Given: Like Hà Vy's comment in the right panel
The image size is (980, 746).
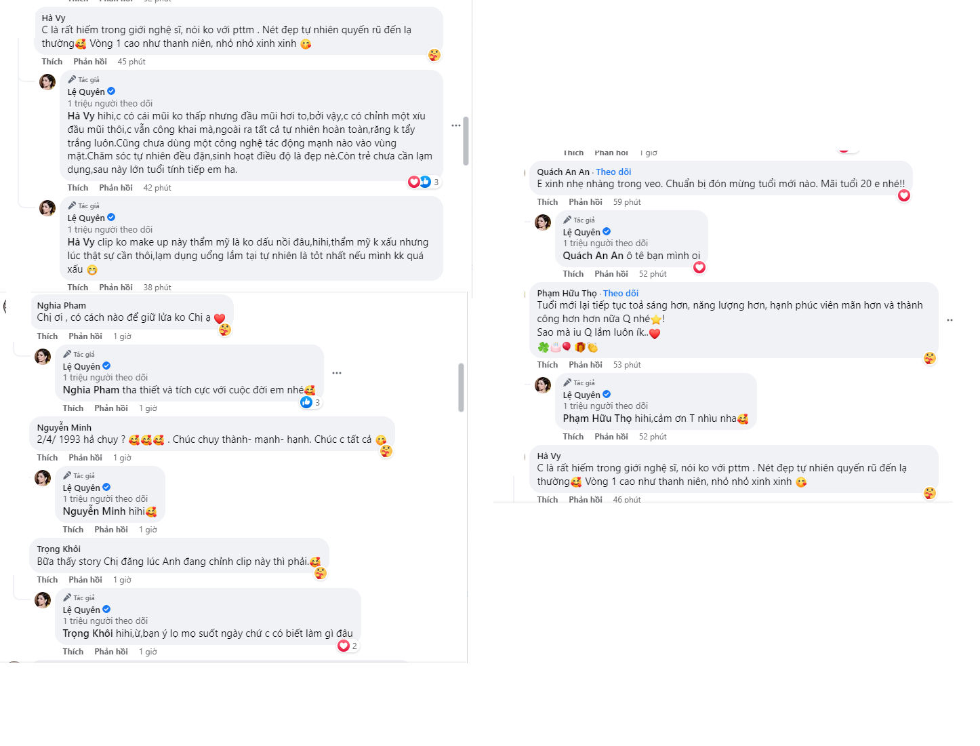Looking at the screenshot, I should tap(548, 500).
